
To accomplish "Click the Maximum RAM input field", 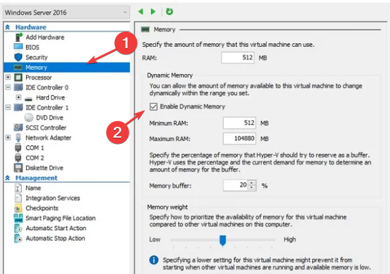I will (239, 138).
